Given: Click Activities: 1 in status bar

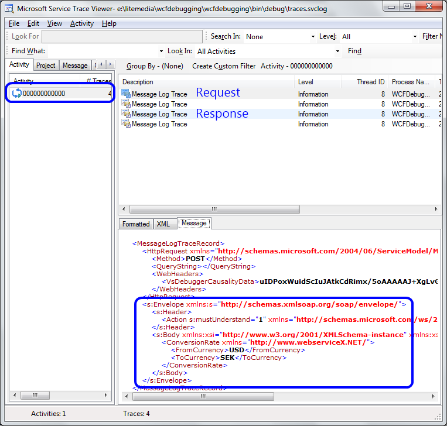Looking at the screenshot, I should click(x=49, y=414).
